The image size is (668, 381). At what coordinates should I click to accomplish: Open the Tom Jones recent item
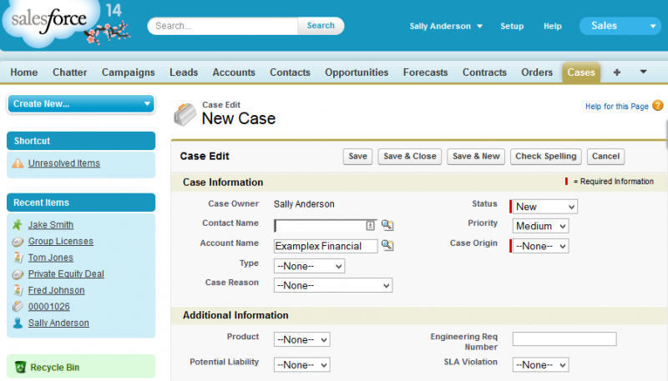pyautogui.click(x=51, y=258)
